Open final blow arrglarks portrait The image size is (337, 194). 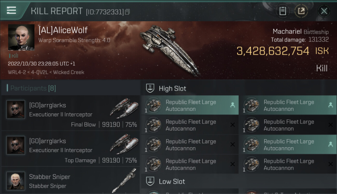click(16, 109)
